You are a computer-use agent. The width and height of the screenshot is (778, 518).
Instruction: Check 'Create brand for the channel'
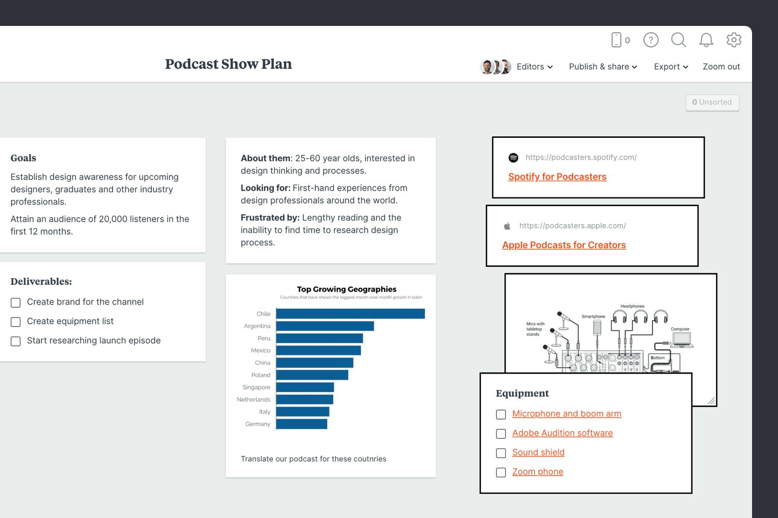[16, 303]
